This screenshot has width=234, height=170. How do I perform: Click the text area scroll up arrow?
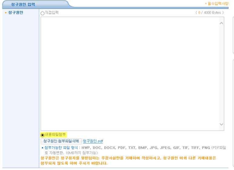point(222,23)
